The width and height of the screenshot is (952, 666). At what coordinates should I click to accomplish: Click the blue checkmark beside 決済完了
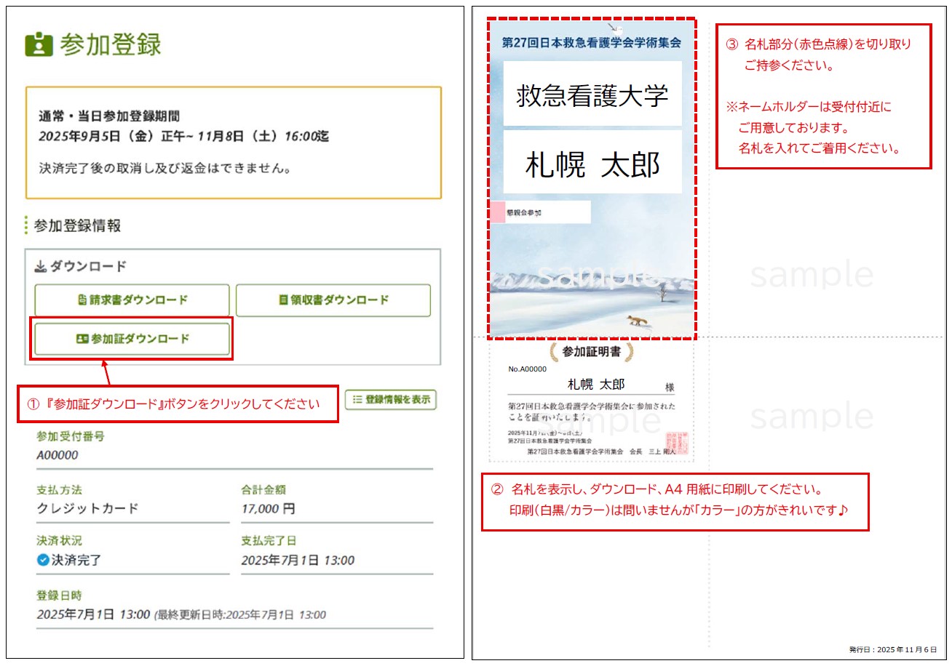42,561
